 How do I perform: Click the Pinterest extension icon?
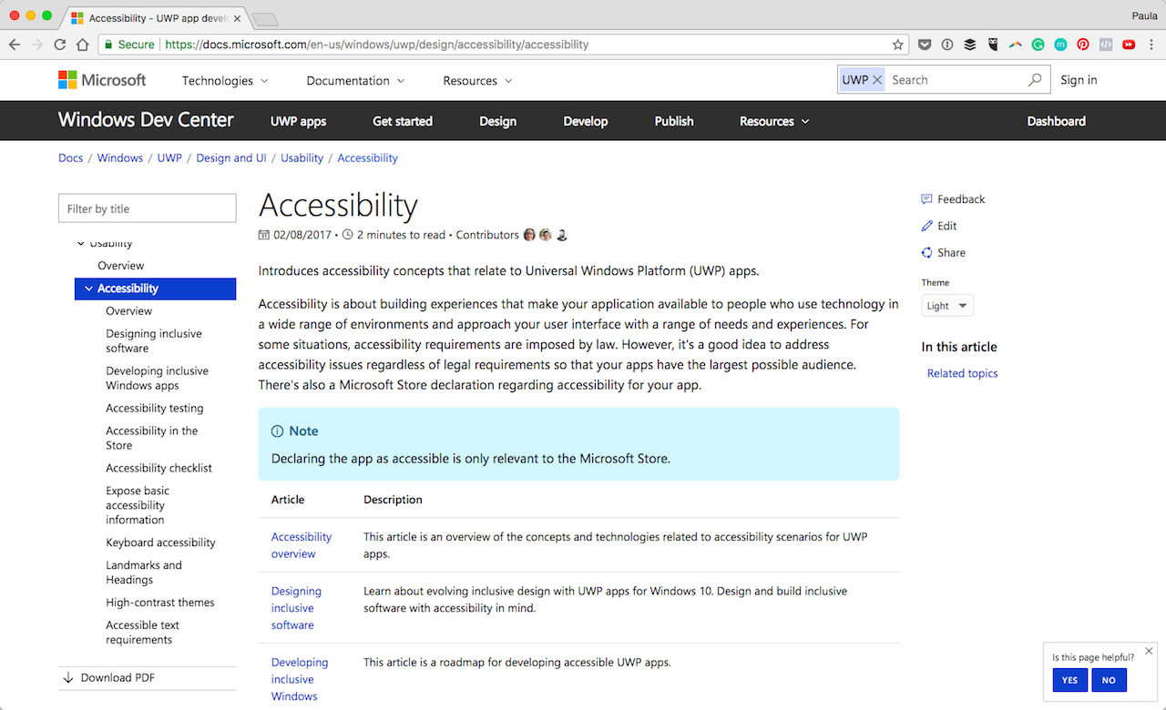coord(1083,45)
